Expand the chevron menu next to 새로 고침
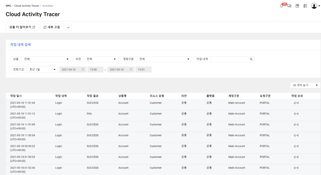Screen dimensions: 321x175 tap(68, 27)
